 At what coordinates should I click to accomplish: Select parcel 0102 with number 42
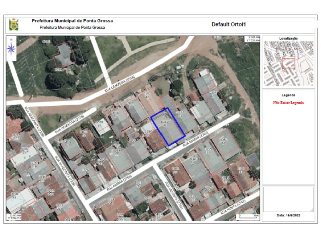tap(148, 95)
